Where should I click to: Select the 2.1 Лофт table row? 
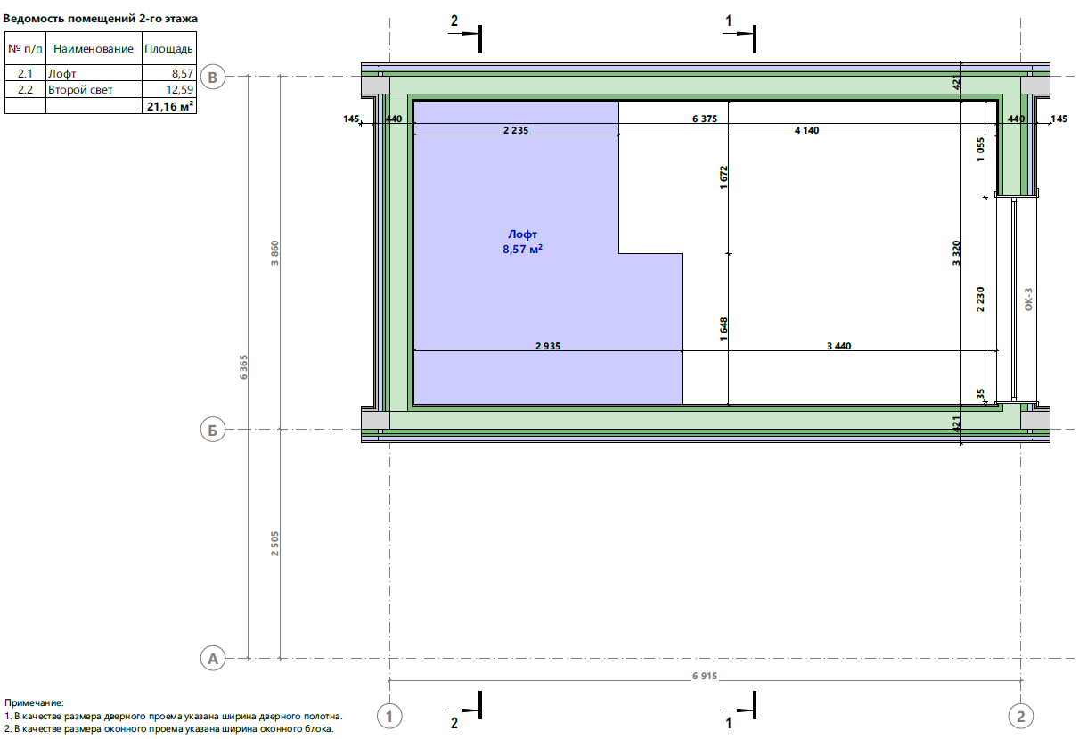(x=100, y=74)
